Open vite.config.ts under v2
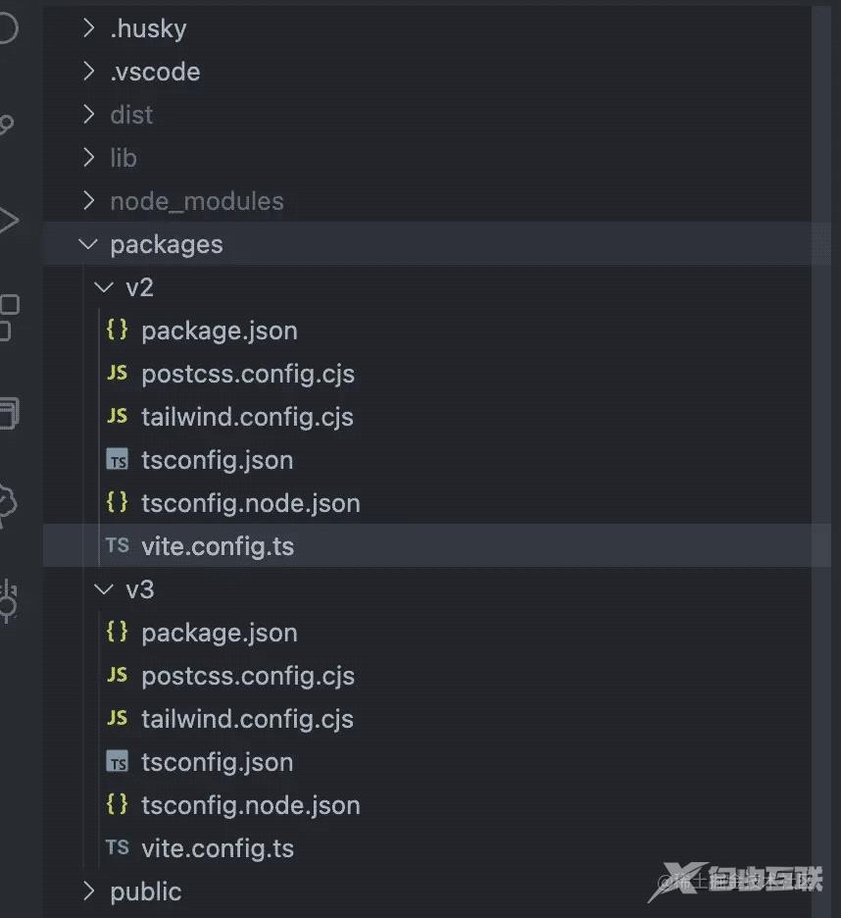Image resolution: width=841 pixels, height=918 pixels. (x=217, y=546)
